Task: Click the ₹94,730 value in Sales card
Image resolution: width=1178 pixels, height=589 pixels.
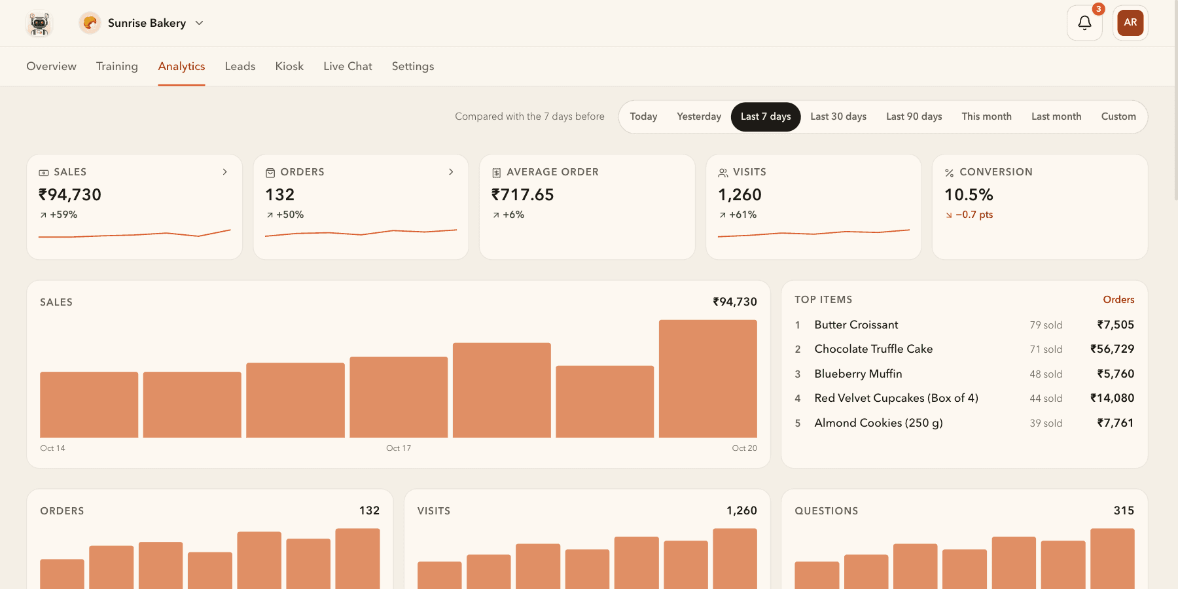Action: click(70, 195)
